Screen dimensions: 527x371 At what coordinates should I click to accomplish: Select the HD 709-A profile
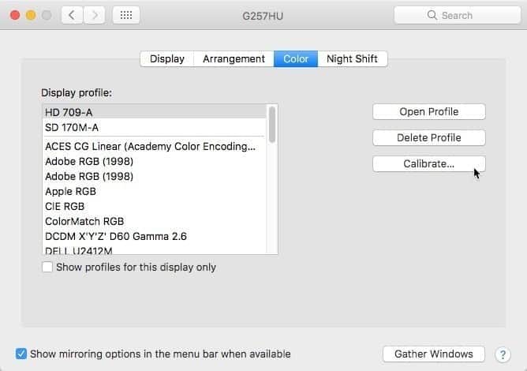pos(155,112)
